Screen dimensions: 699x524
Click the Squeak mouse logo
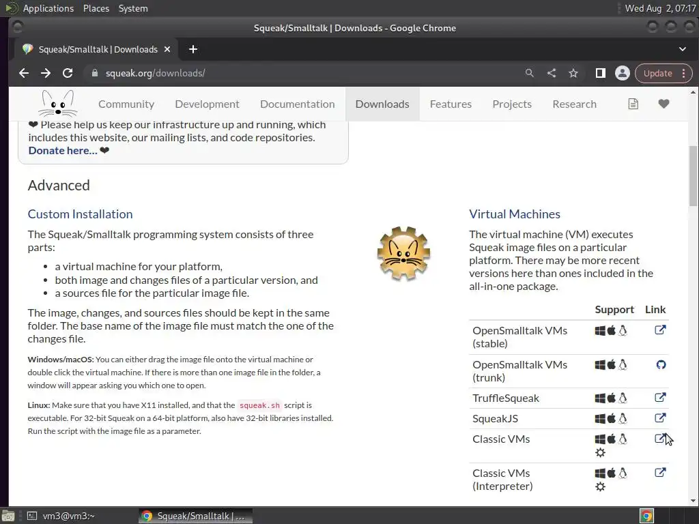(x=57, y=104)
